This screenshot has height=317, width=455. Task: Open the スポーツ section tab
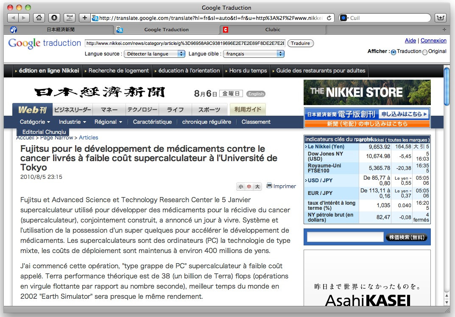tap(209, 110)
